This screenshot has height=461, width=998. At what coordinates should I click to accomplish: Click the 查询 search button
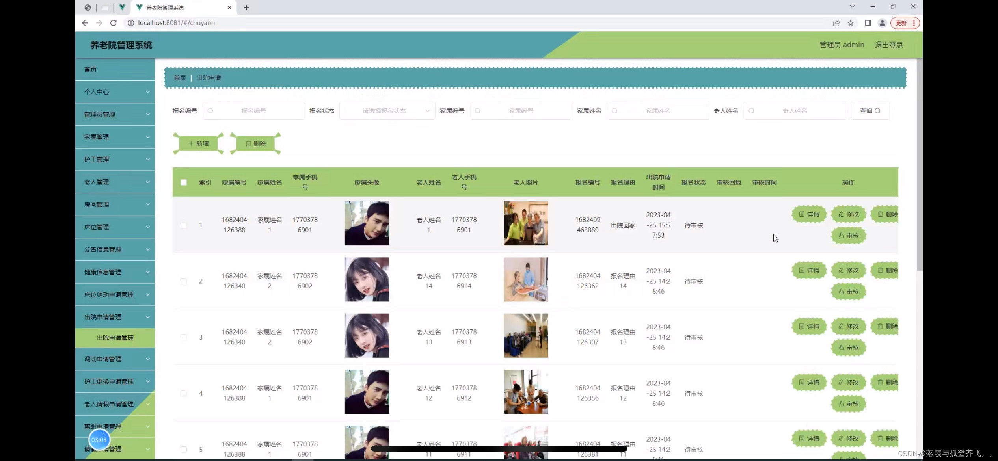tap(870, 111)
